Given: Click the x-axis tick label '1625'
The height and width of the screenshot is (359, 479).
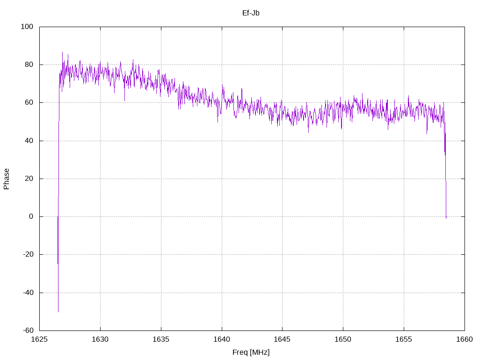Looking at the screenshot, I should [39, 339].
